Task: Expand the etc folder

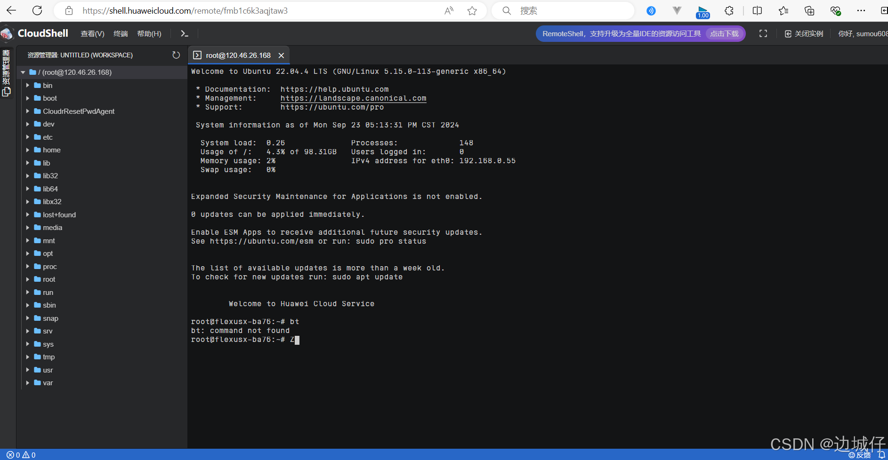Action: coord(28,137)
